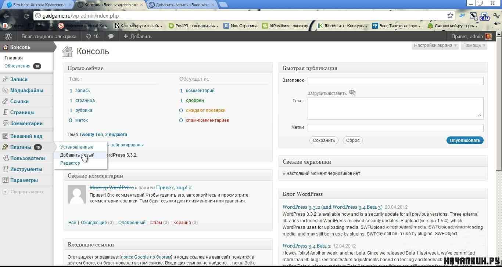The height and width of the screenshot is (267, 502).
Task: Open the ожидают проверки link
Action: pos(206,110)
